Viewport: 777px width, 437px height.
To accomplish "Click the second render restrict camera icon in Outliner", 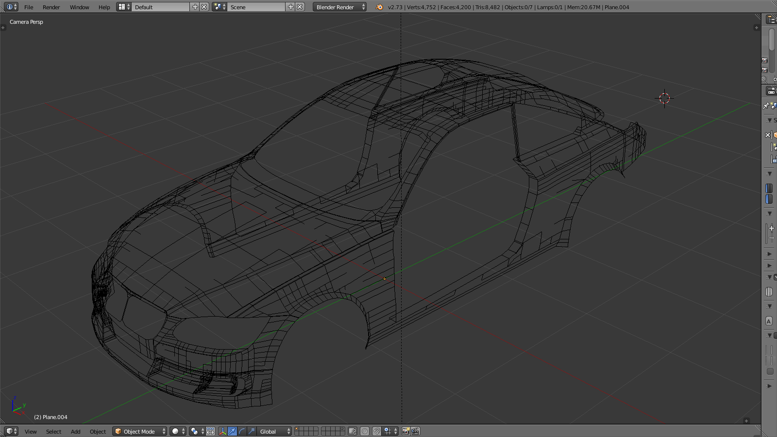I will (765, 70).
